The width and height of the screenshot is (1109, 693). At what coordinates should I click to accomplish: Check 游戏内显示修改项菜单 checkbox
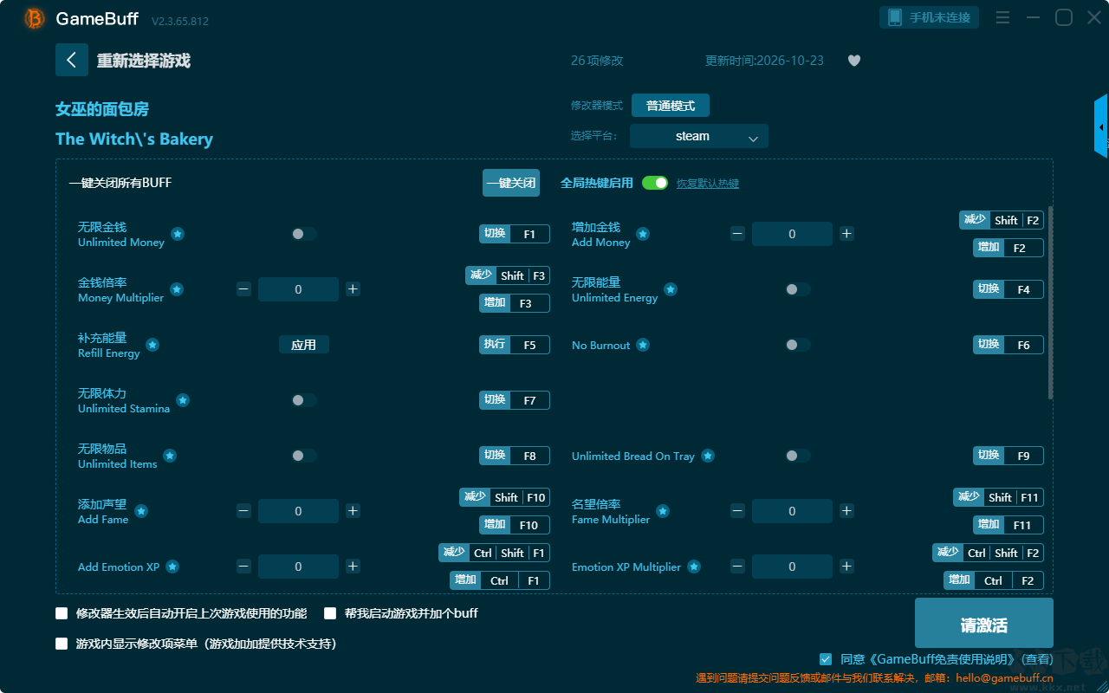pyautogui.click(x=62, y=644)
